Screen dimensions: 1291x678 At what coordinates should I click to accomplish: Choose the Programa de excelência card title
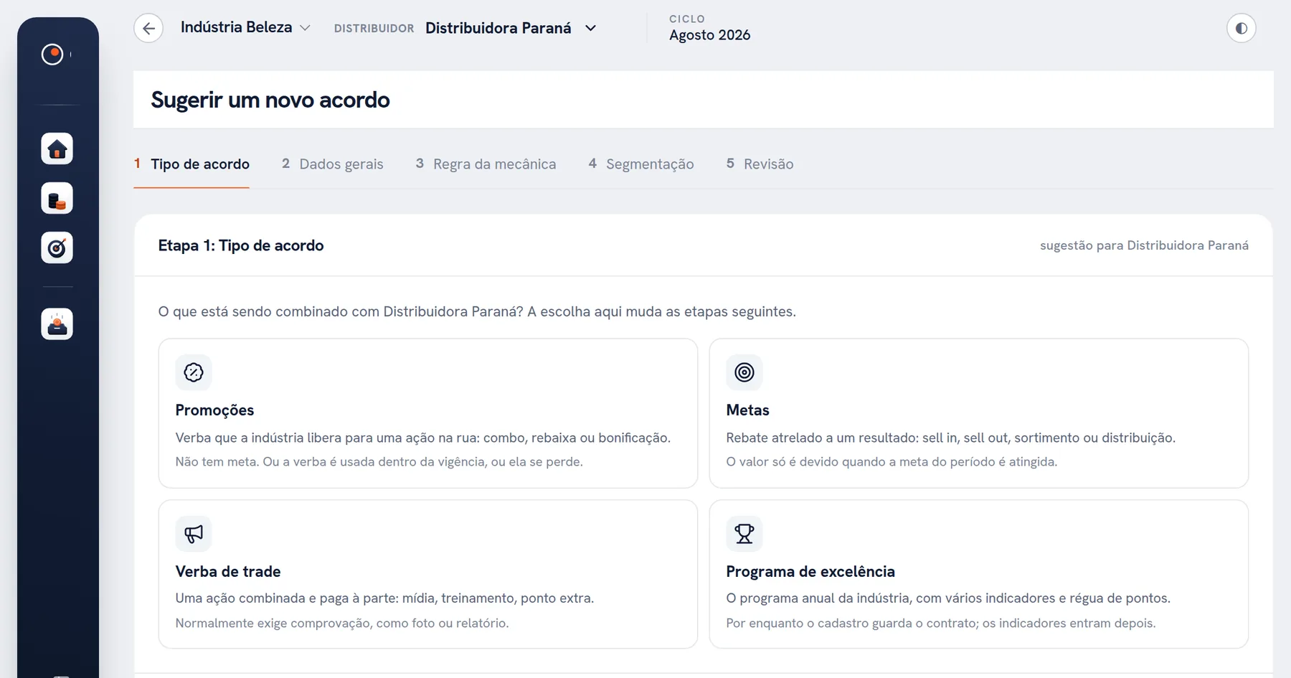click(x=810, y=572)
